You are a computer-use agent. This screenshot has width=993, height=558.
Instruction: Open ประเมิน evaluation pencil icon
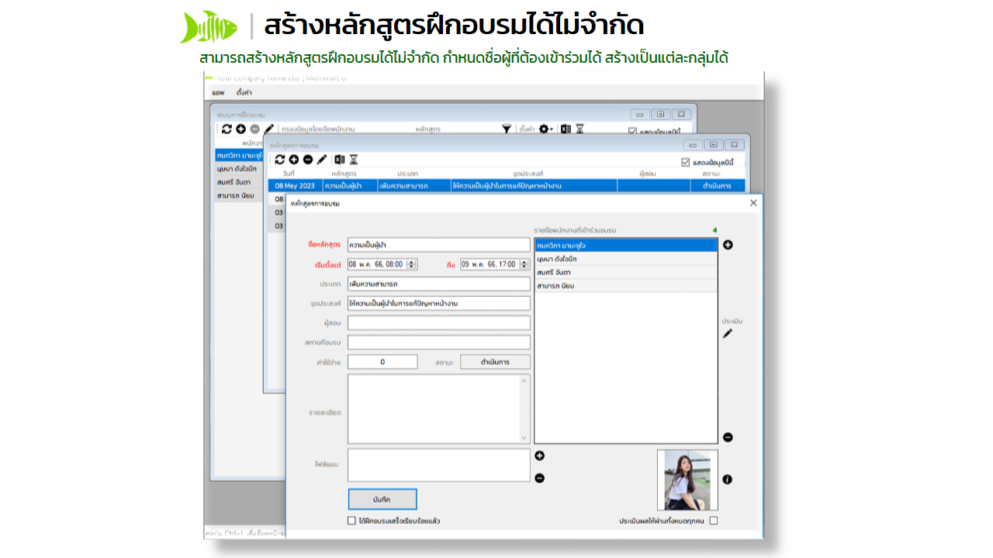(728, 333)
